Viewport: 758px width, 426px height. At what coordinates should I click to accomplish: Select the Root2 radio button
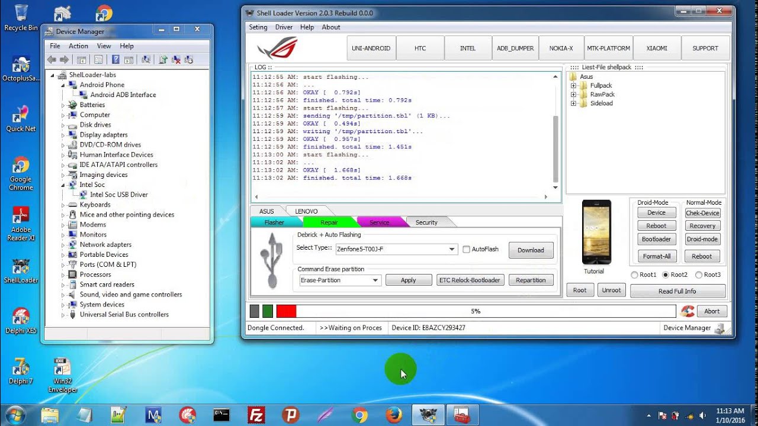666,275
